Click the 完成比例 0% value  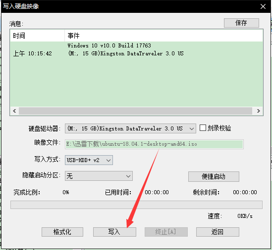(66, 192)
